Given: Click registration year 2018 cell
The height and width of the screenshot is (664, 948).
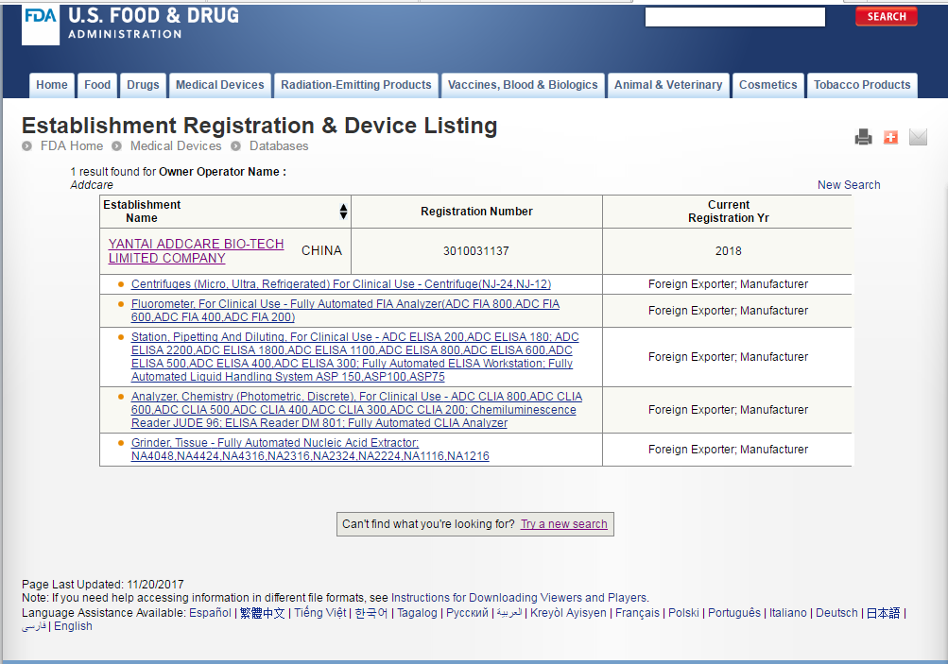Looking at the screenshot, I should tap(728, 250).
